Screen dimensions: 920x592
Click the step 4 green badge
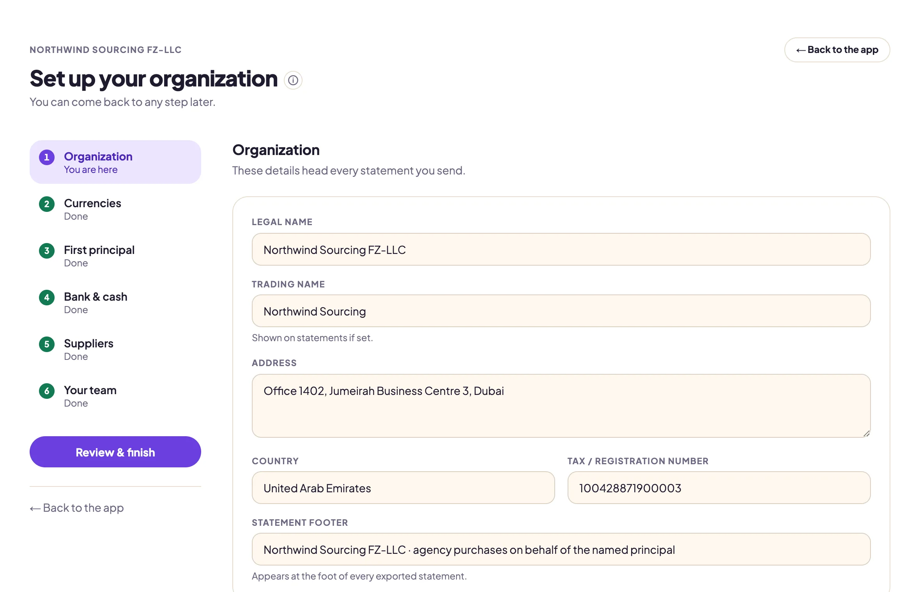tap(47, 297)
